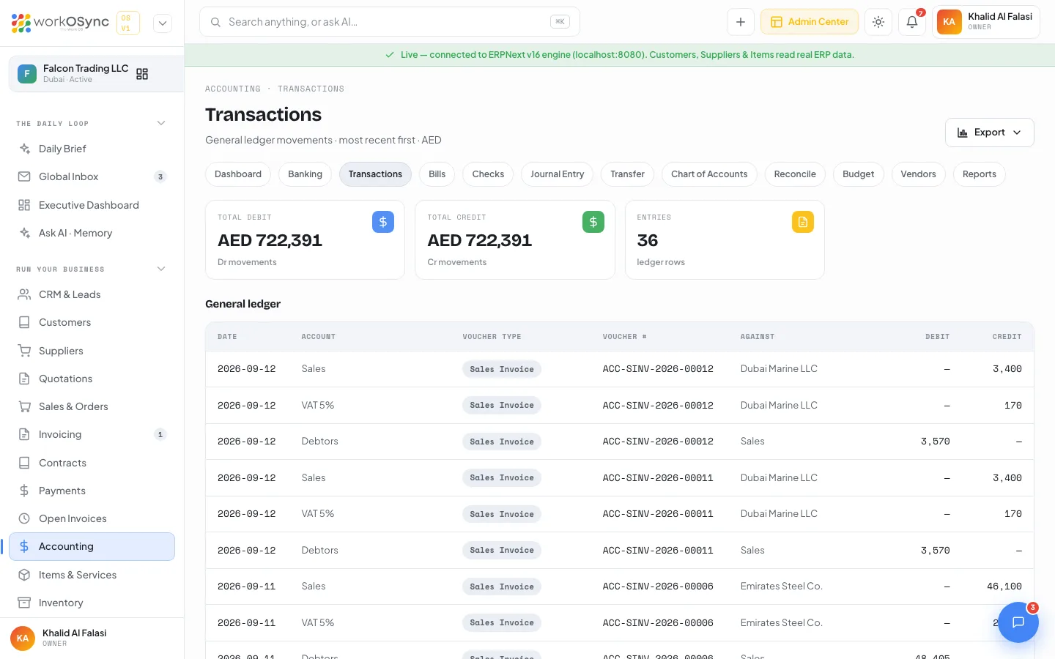Open Items & Services box icon
1055x659 pixels.
pos(24,575)
